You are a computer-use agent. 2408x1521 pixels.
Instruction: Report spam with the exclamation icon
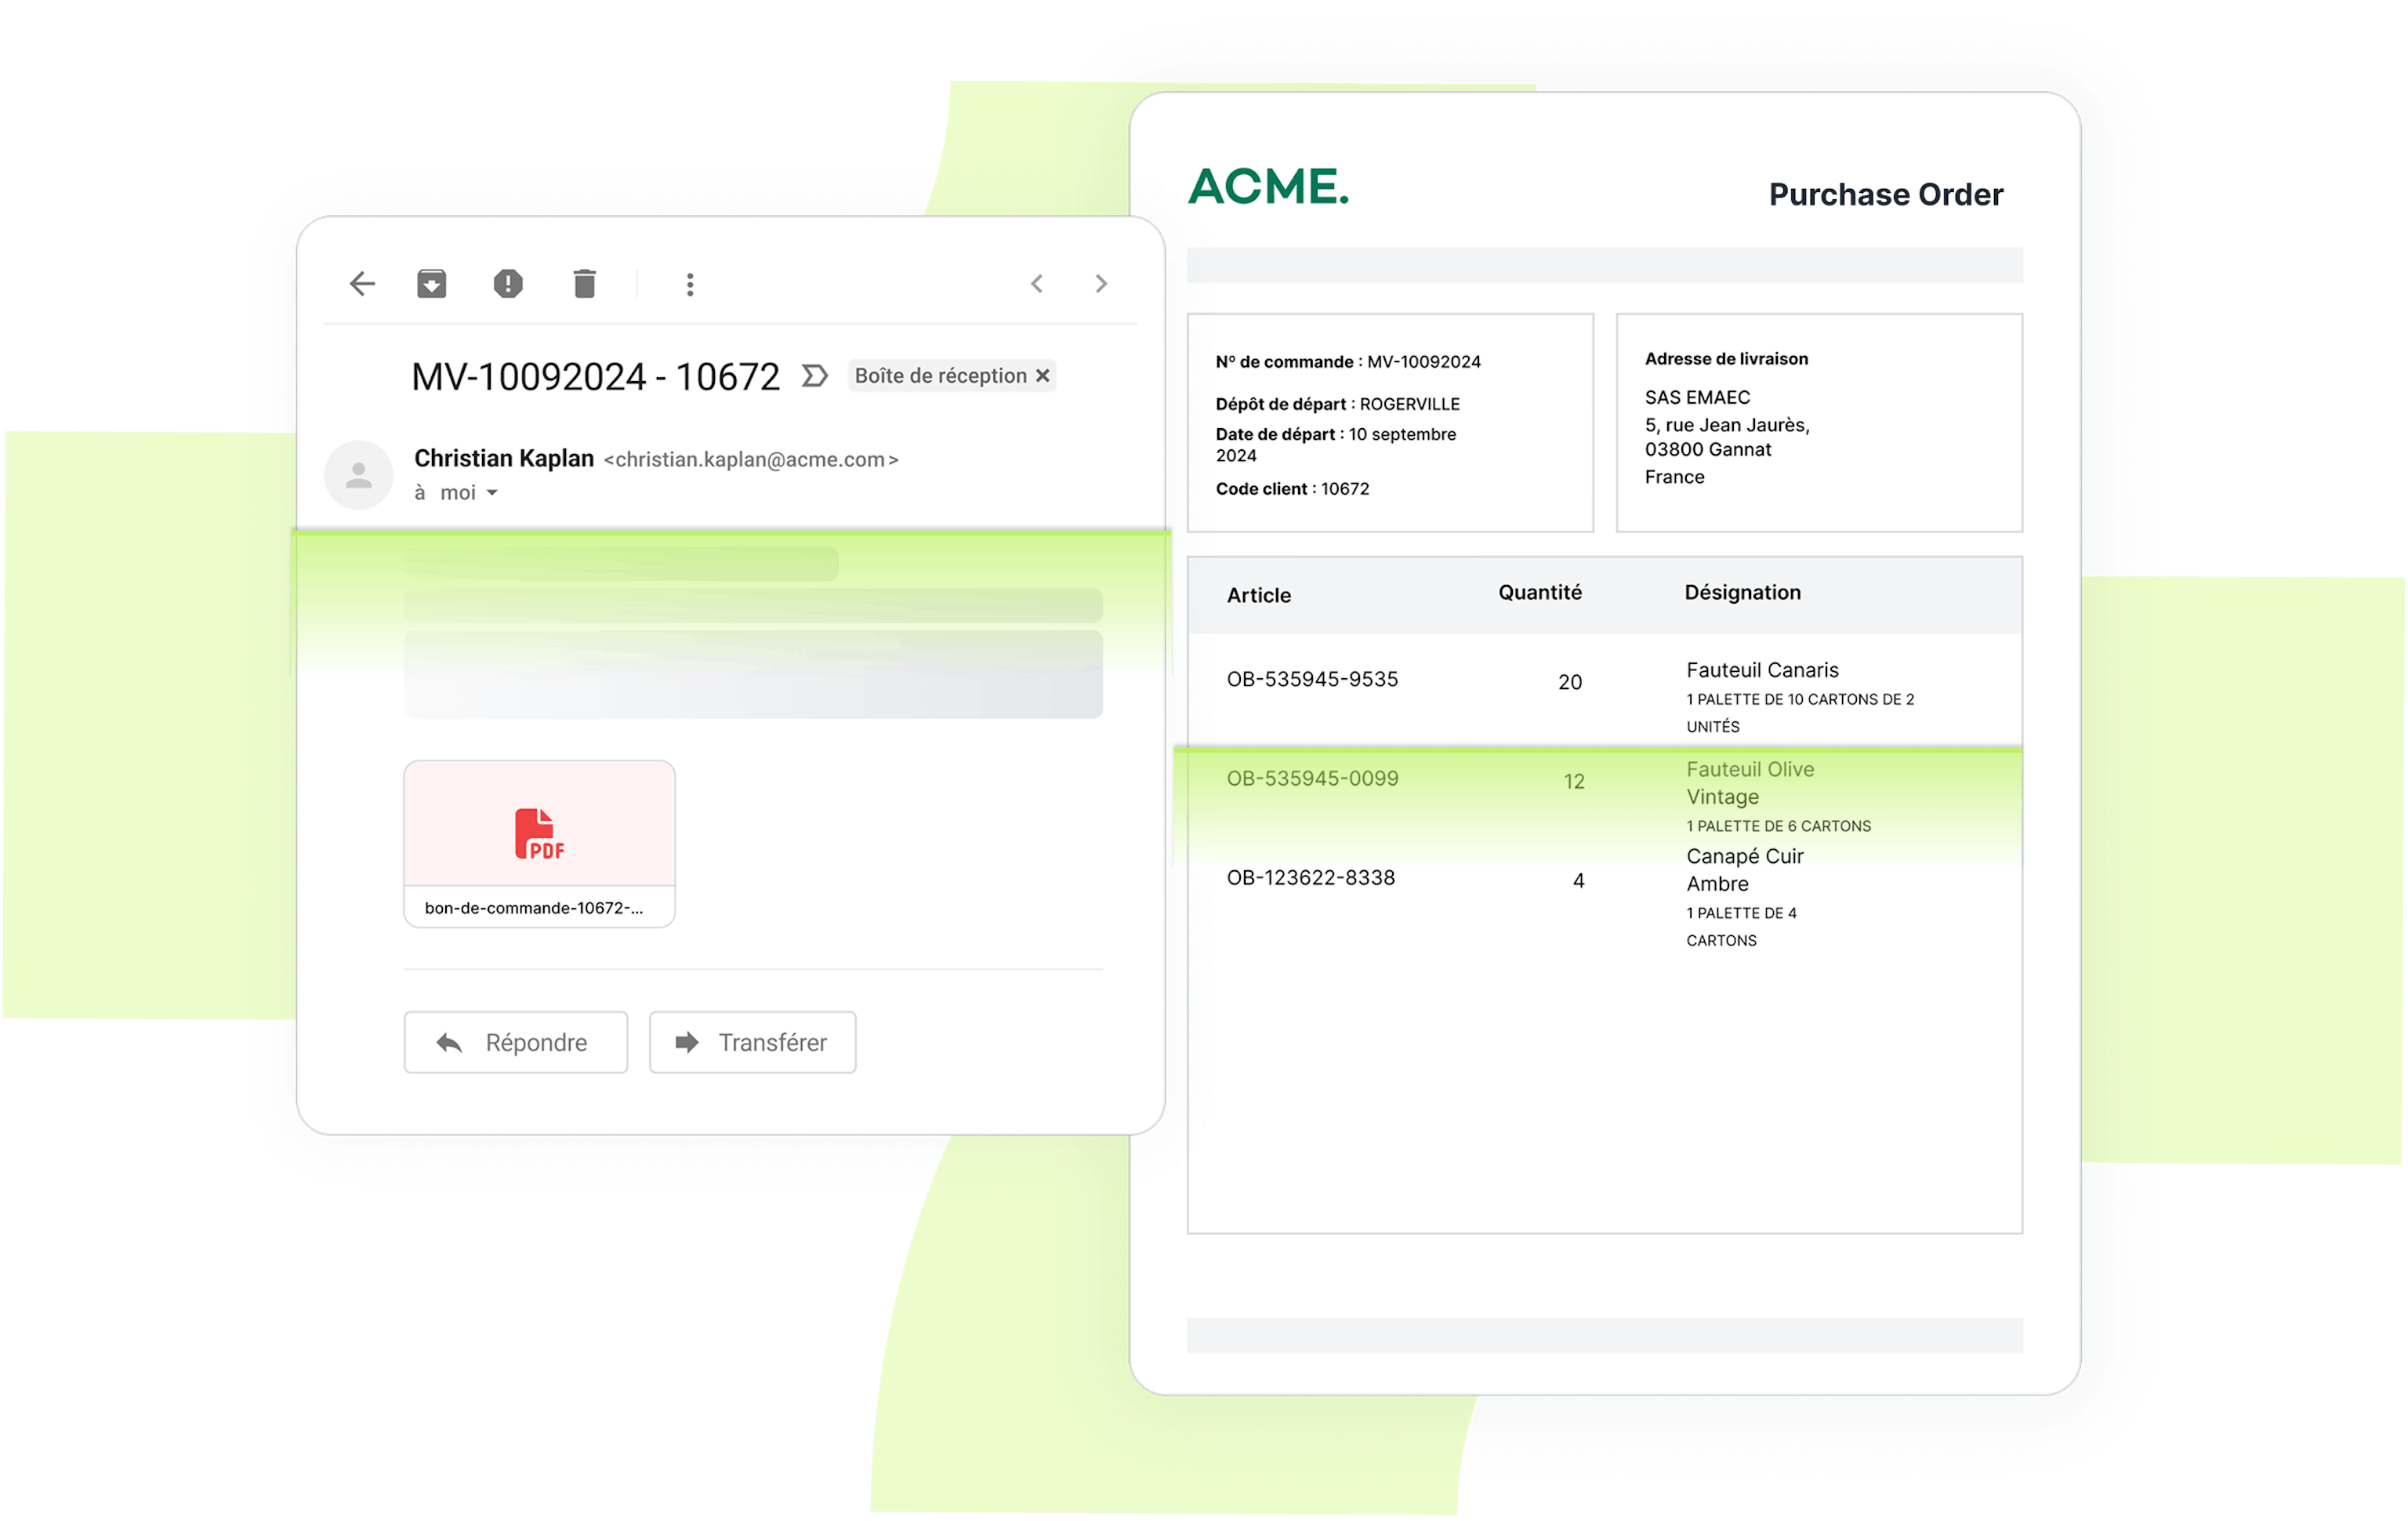pyautogui.click(x=508, y=284)
